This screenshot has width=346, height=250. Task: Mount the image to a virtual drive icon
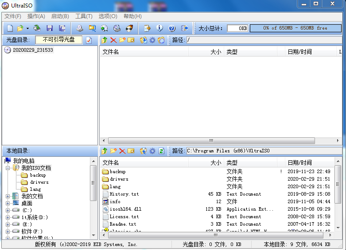[117, 28]
